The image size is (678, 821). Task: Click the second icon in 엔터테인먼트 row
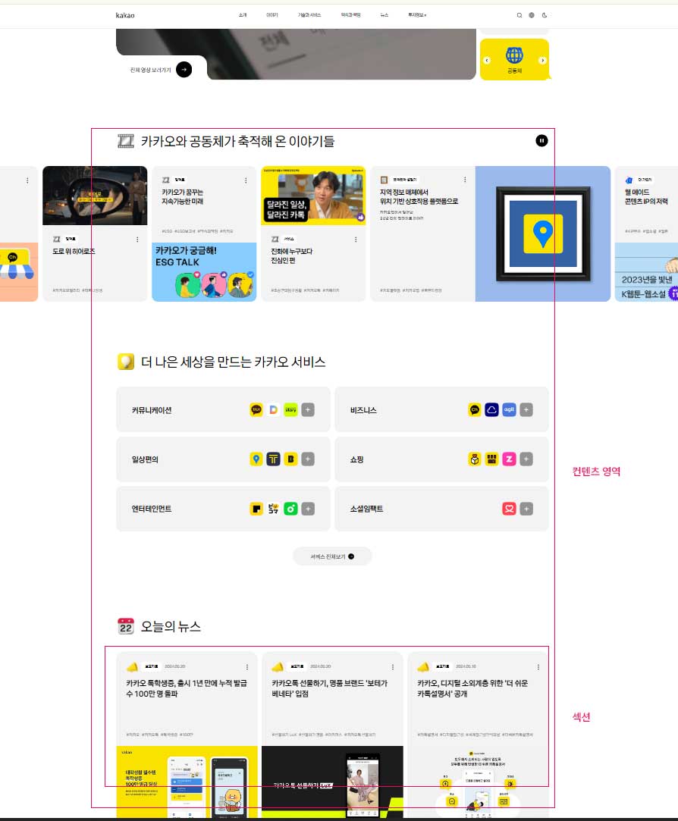coord(274,509)
